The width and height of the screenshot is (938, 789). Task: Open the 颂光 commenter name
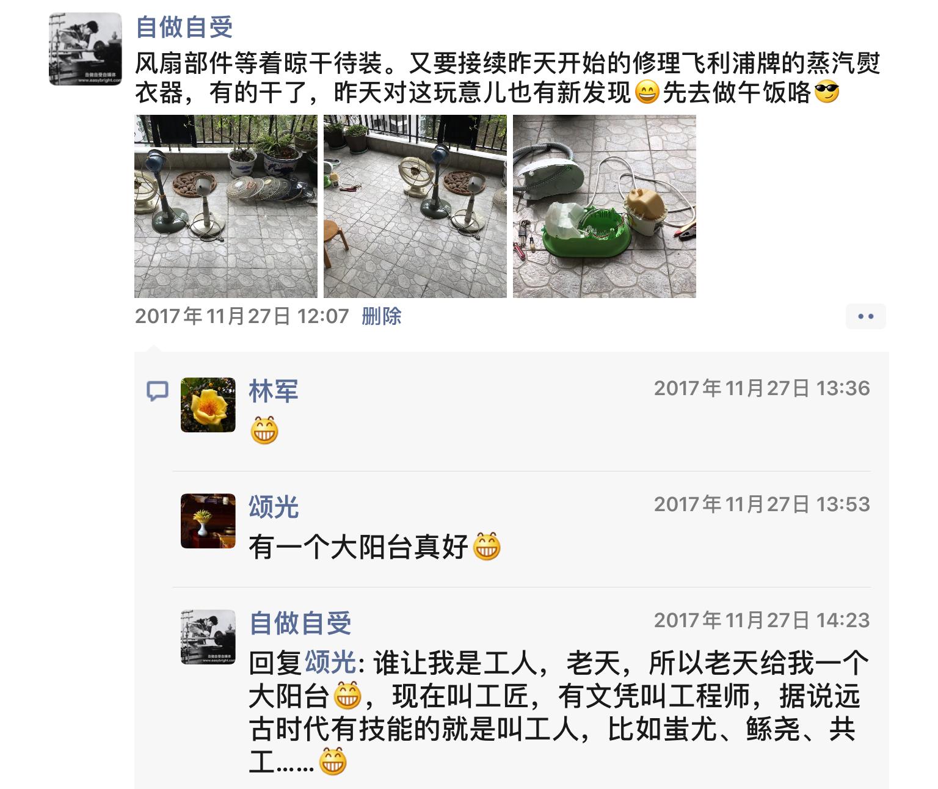(274, 507)
